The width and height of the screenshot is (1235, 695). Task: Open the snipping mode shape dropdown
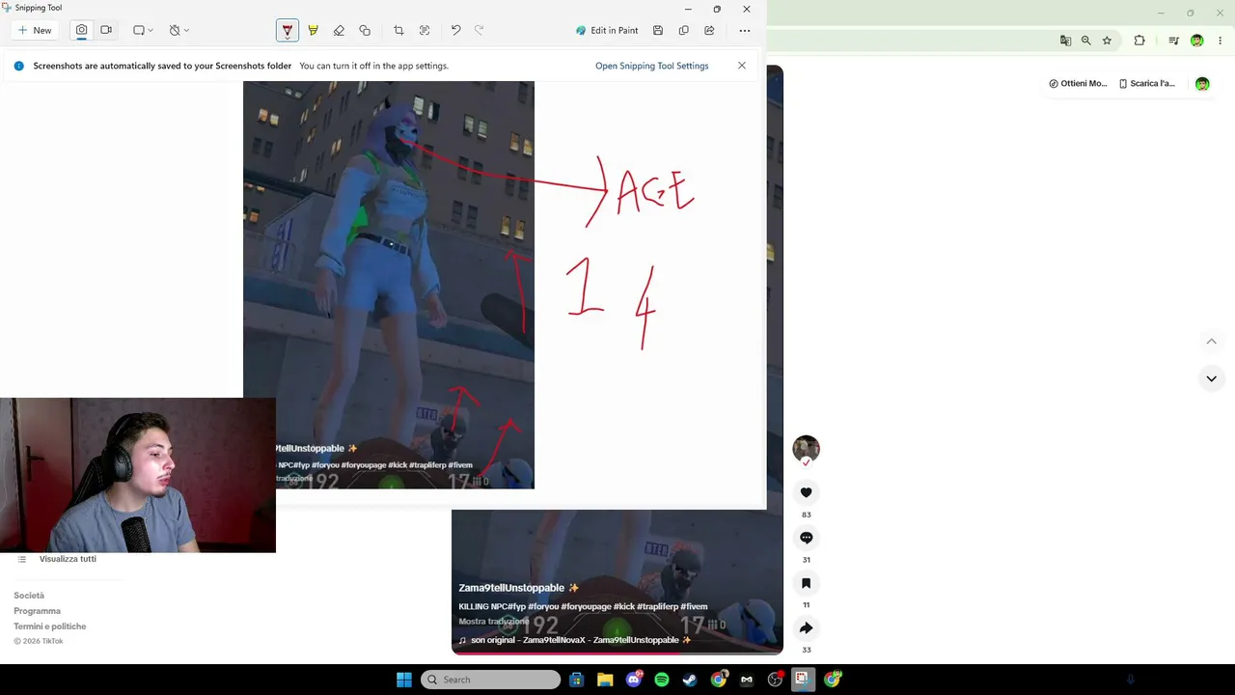143,30
